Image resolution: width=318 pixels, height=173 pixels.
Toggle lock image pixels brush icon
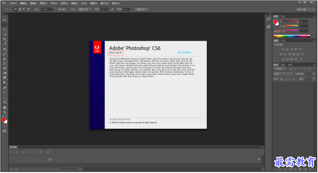point(286,79)
